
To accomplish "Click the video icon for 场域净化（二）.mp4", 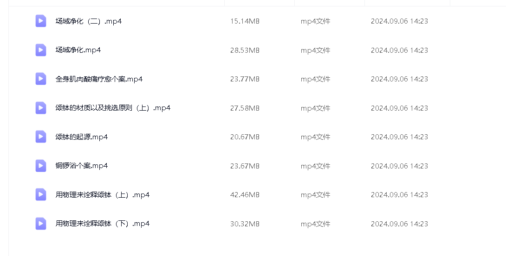I will point(41,21).
